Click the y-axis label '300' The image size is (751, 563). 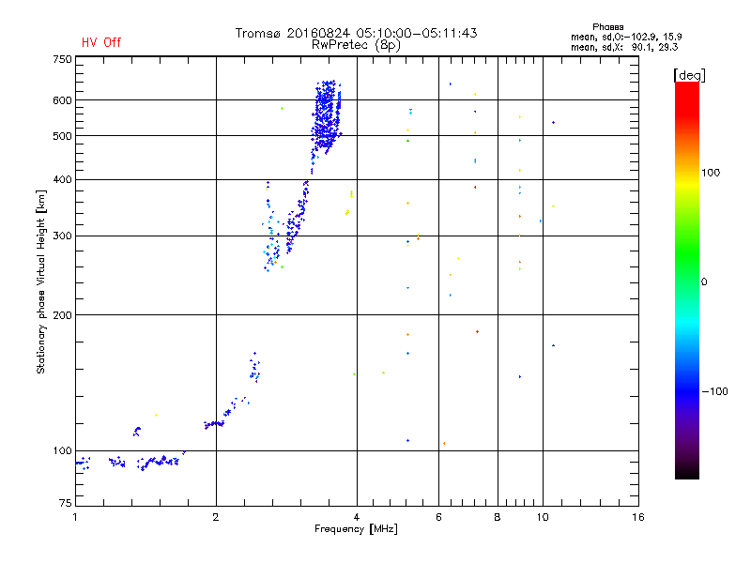[62, 236]
